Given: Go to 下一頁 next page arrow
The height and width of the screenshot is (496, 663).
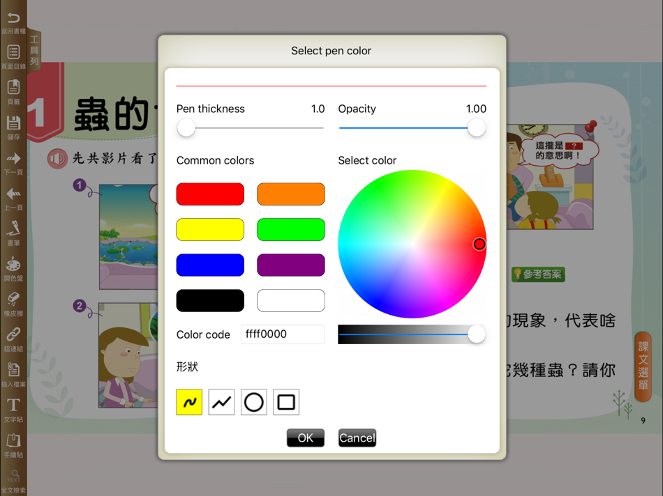Looking at the screenshot, I should point(13,158).
